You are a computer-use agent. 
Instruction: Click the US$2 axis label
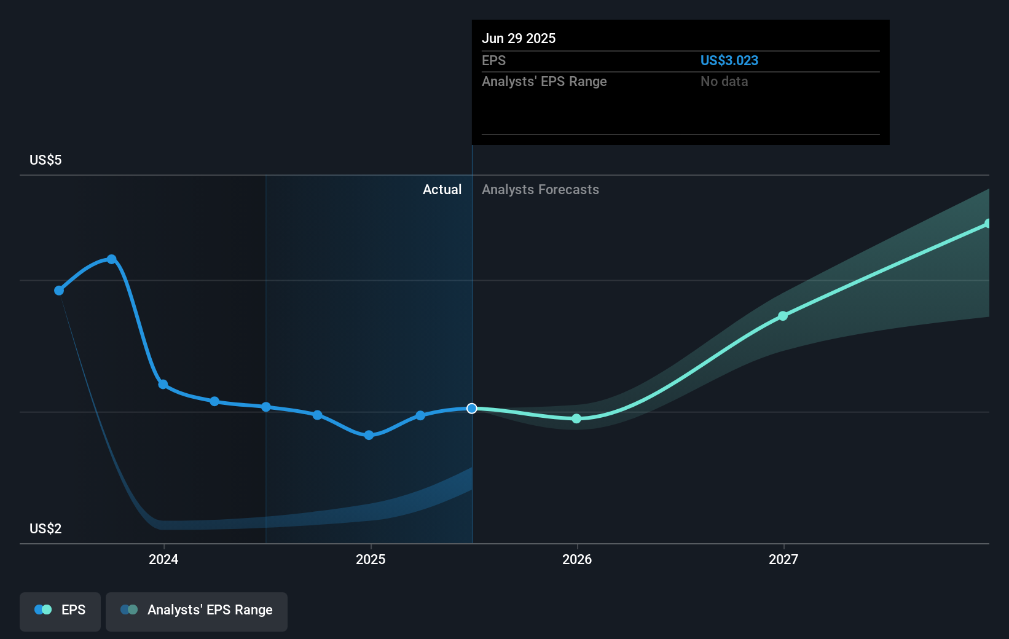(45, 529)
